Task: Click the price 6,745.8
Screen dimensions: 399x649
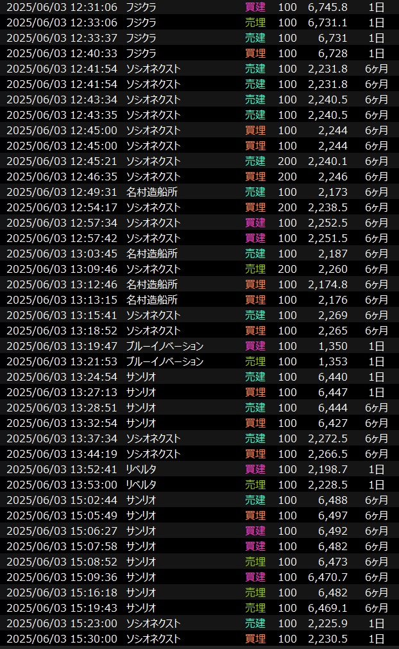Action: point(327,7)
